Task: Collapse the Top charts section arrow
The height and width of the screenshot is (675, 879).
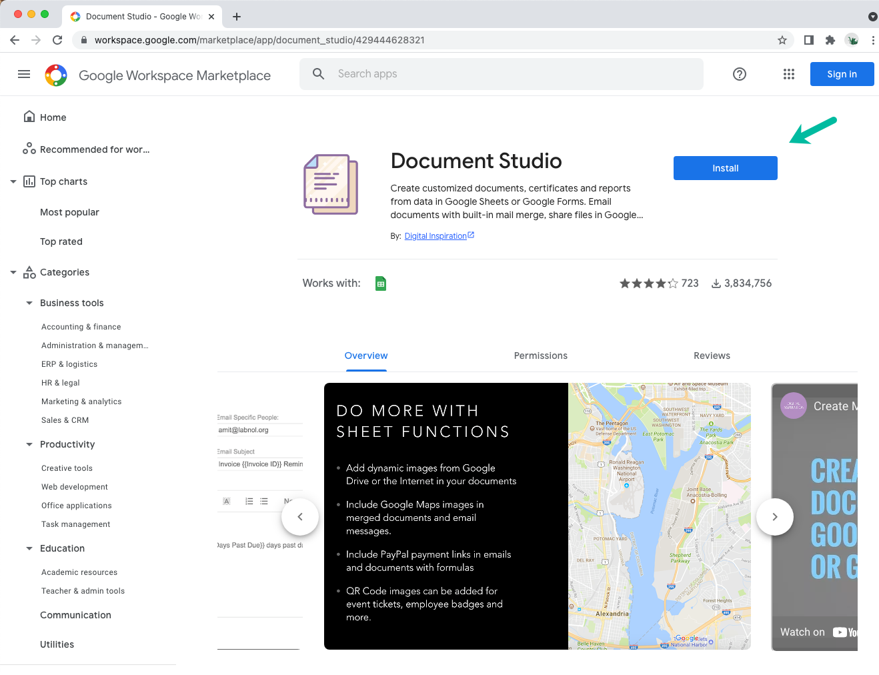Action: (13, 181)
